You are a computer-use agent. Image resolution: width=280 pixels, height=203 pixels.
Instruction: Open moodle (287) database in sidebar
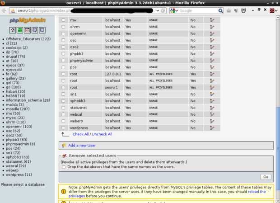(x=18, y=109)
